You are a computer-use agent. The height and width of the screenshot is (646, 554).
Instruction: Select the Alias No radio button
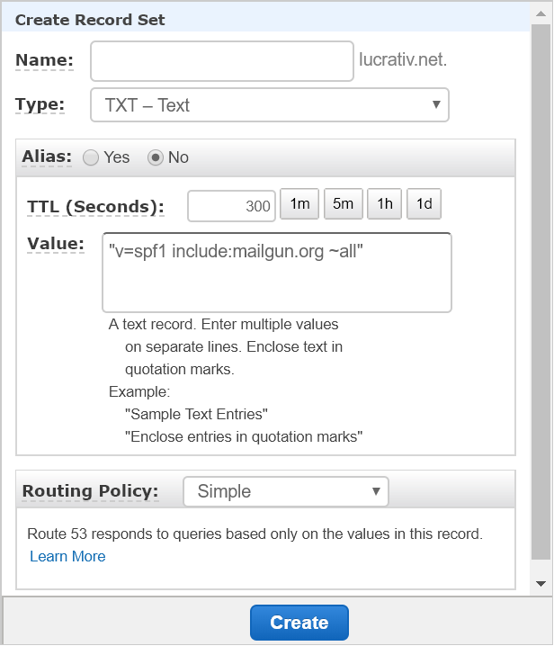[x=156, y=157]
